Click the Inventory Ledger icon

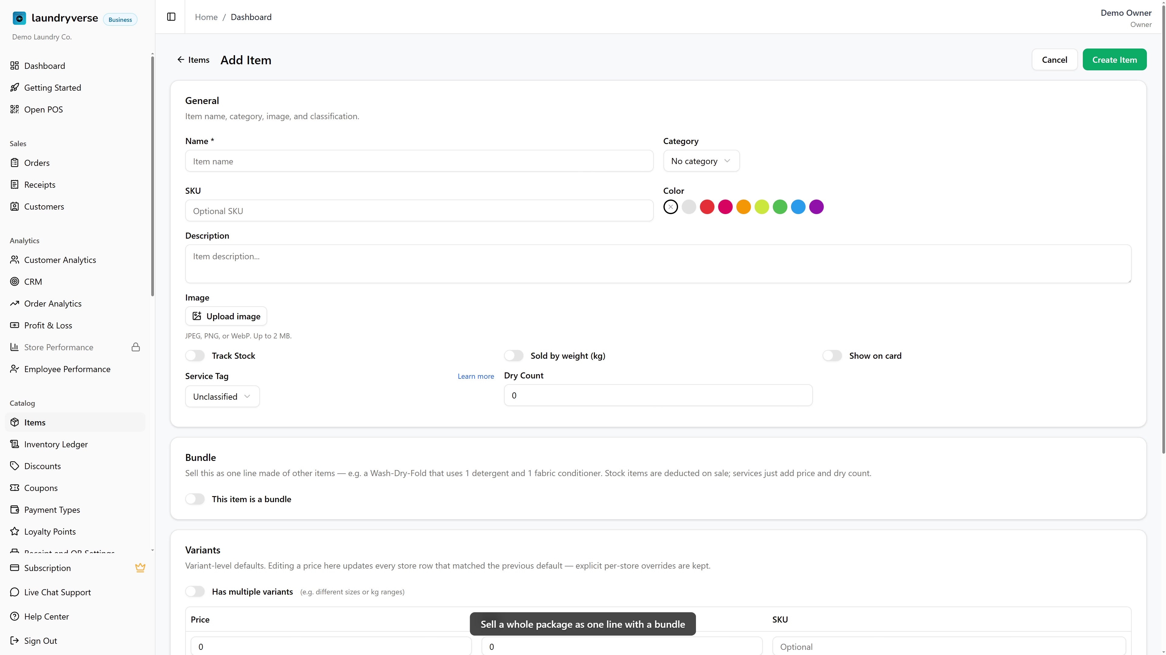[15, 444]
